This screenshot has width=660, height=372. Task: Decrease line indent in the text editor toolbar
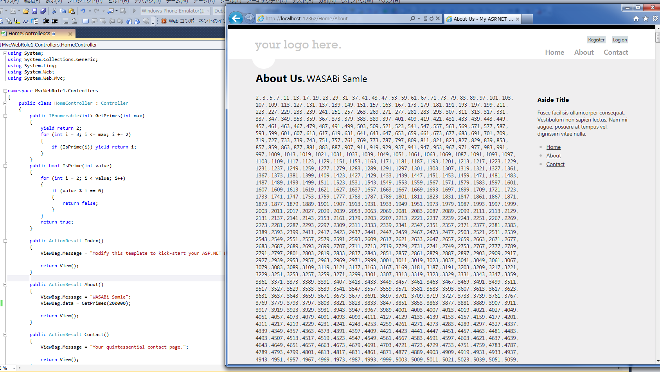pyautogui.click(x=46, y=21)
